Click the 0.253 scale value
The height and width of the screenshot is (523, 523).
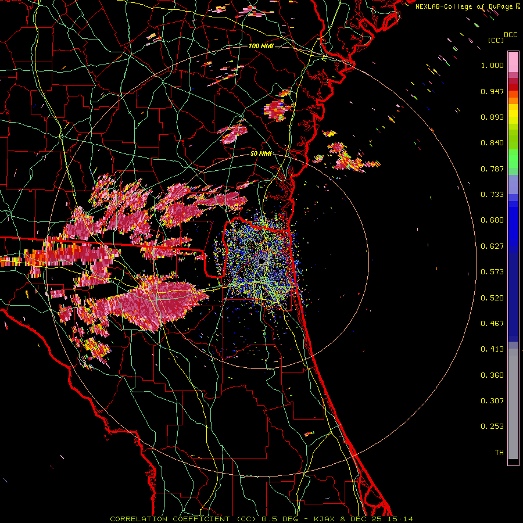[492, 427]
